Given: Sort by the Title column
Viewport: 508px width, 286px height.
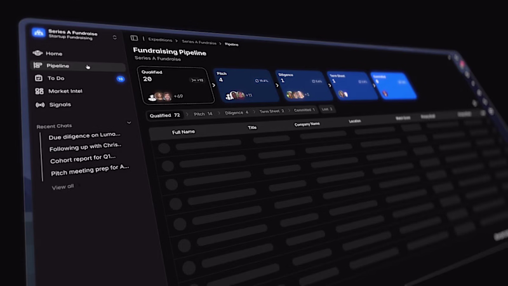Looking at the screenshot, I should click(x=252, y=128).
